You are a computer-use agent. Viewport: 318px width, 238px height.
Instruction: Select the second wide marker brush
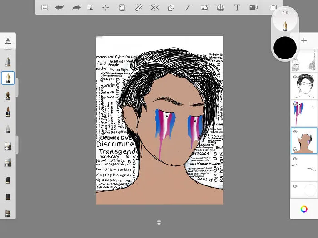point(8,162)
